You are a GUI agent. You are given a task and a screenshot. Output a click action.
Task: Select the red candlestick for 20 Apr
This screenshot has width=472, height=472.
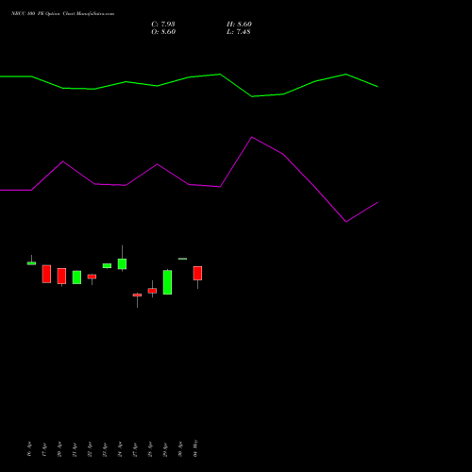click(61, 276)
